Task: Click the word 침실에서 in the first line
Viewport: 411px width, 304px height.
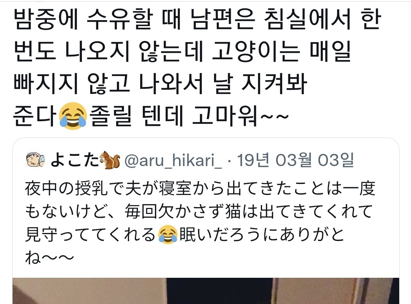Action: coord(307,19)
